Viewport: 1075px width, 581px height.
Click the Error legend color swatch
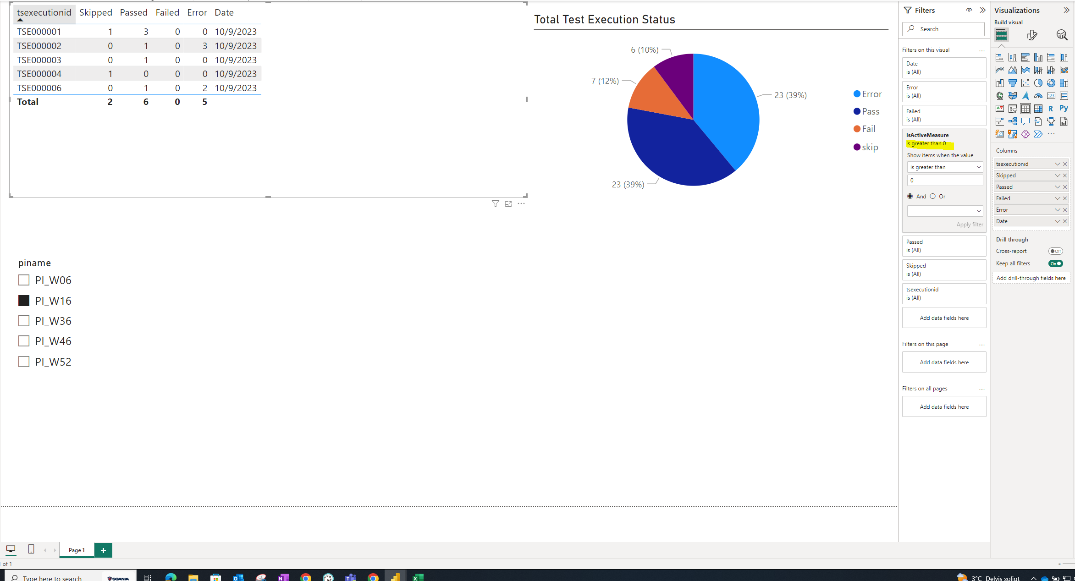pos(857,94)
